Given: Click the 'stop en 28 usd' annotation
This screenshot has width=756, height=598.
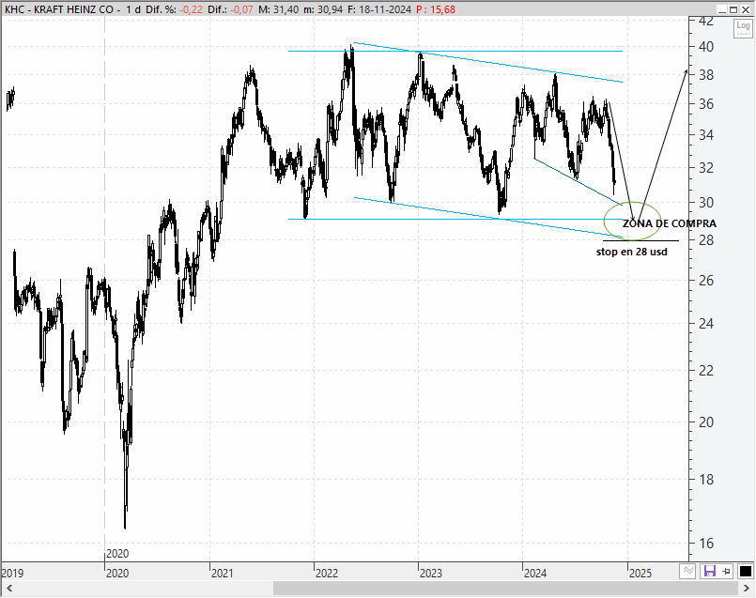Looking at the screenshot, I should pyautogui.click(x=632, y=252).
